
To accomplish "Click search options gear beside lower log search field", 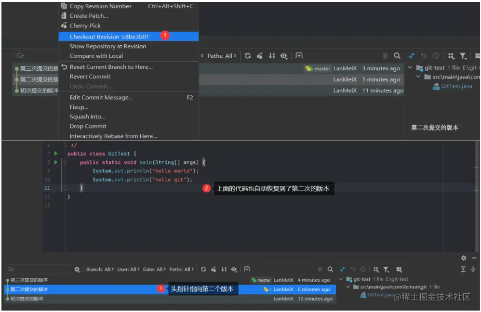I will (x=77, y=270).
